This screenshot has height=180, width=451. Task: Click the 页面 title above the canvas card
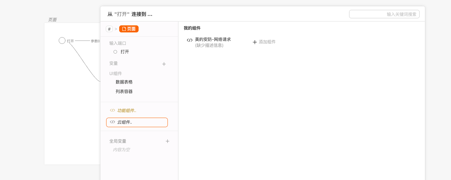52,20
